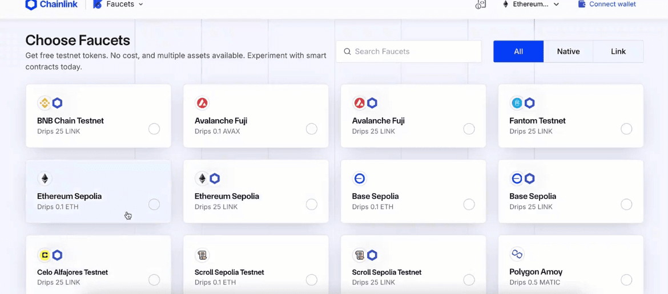The height and width of the screenshot is (294, 668).
Task: Click the Avalanche Fuji AVAX token icon
Action: [202, 103]
